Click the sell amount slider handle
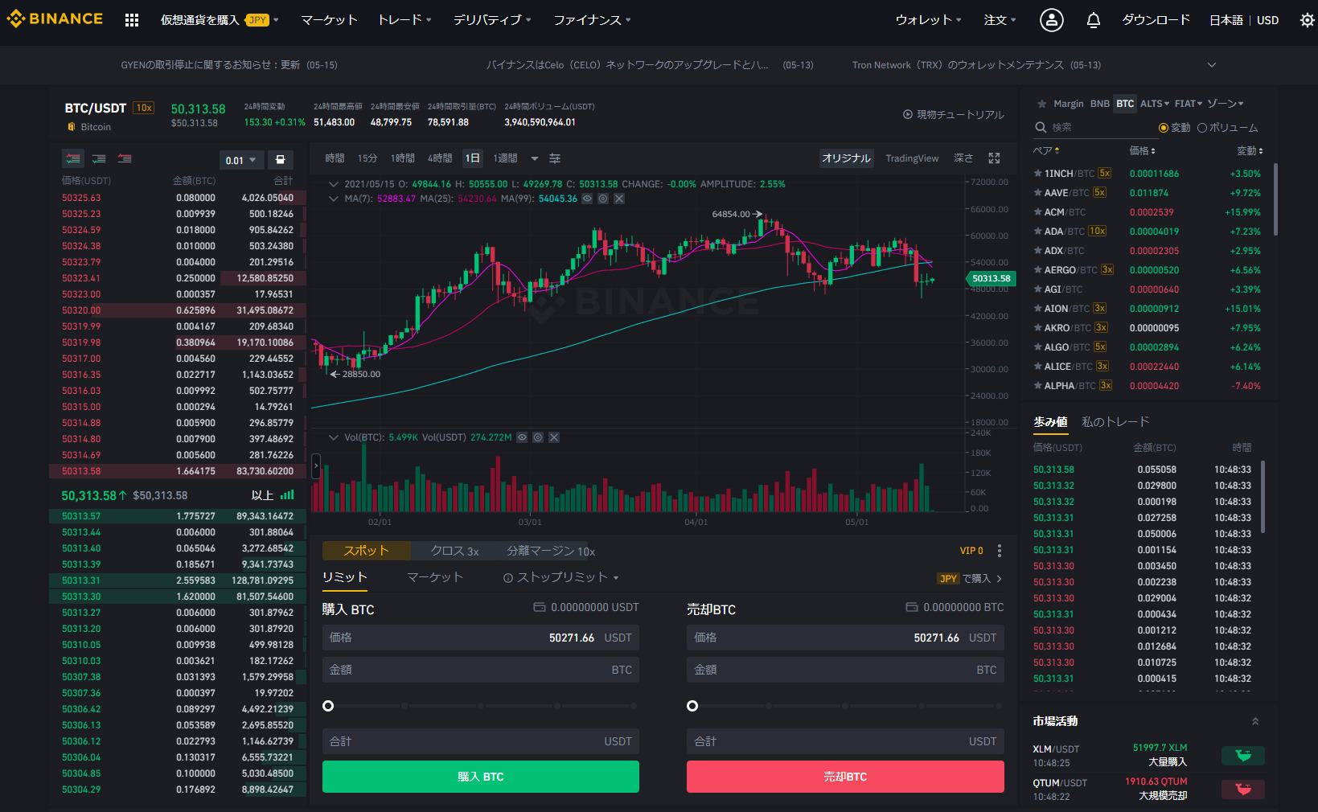 point(692,706)
